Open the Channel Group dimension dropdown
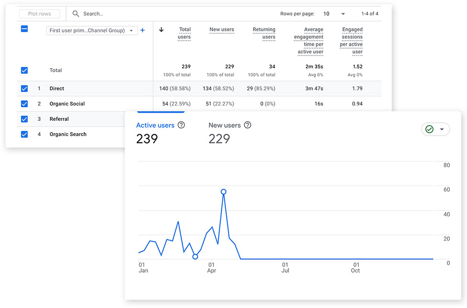This screenshot has width=467, height=308. tap(91, 30)
